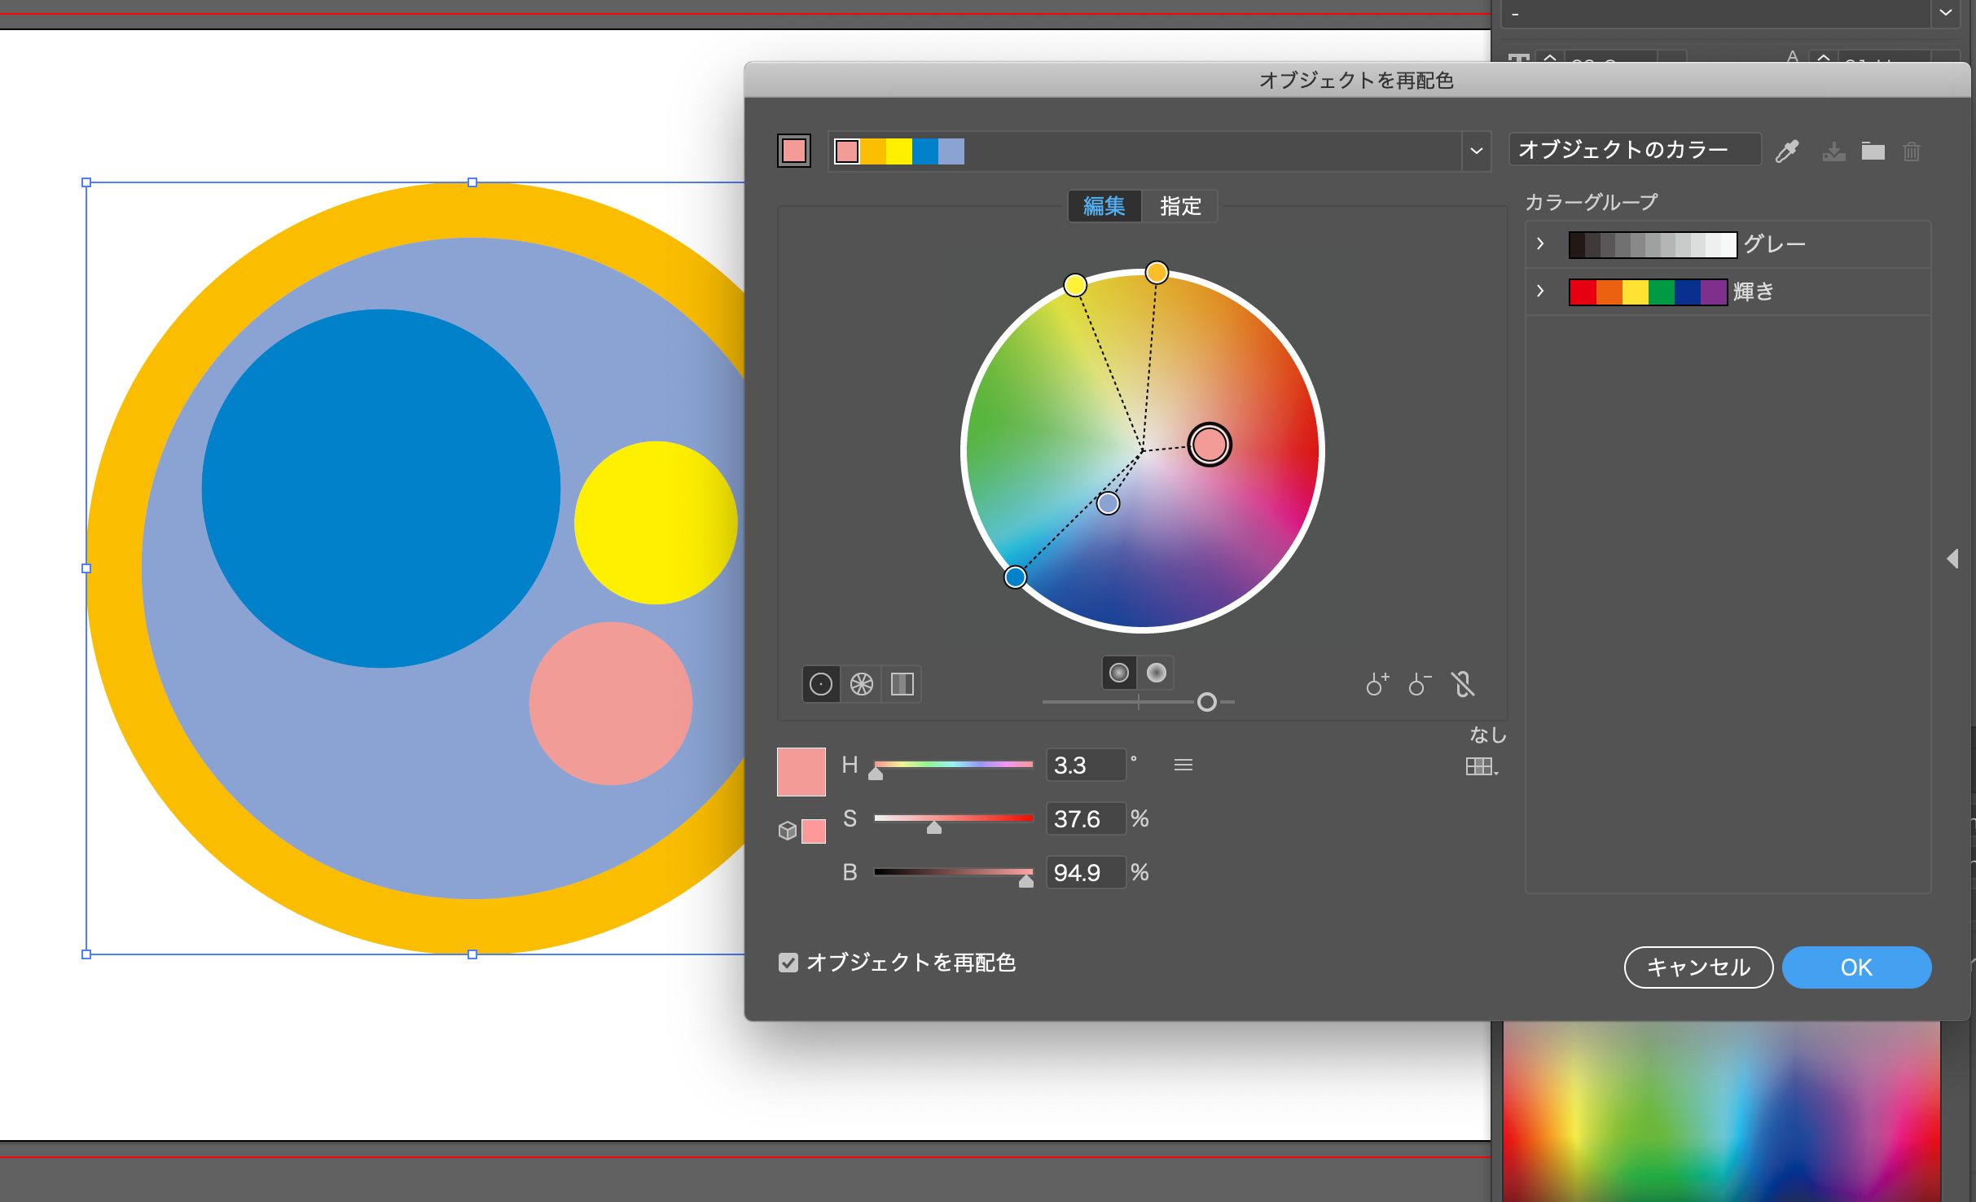Click the キャンセル button
This screenshot has width=1976, height=1202.
1698,967
